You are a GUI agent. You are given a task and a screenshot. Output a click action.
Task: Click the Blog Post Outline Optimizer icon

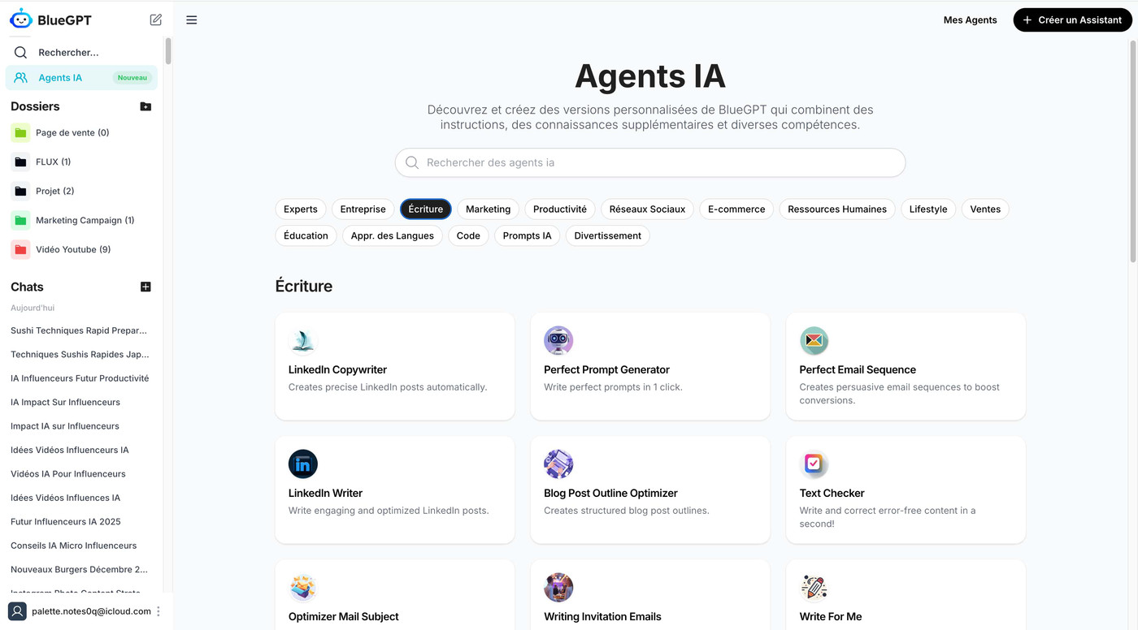point(558,464)
